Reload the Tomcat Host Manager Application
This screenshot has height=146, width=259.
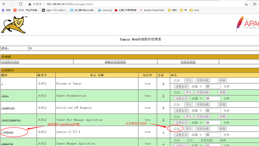203,116
